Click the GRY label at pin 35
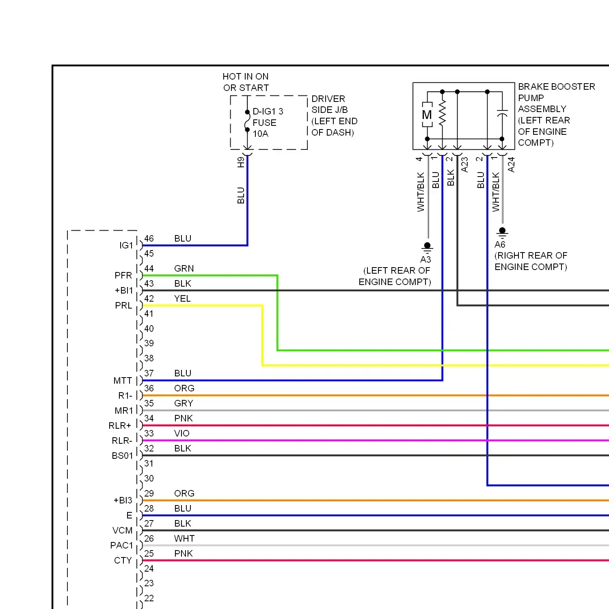The width and height of the screenshot is (609, 609). pyautogui.click(x=184, y=403)
